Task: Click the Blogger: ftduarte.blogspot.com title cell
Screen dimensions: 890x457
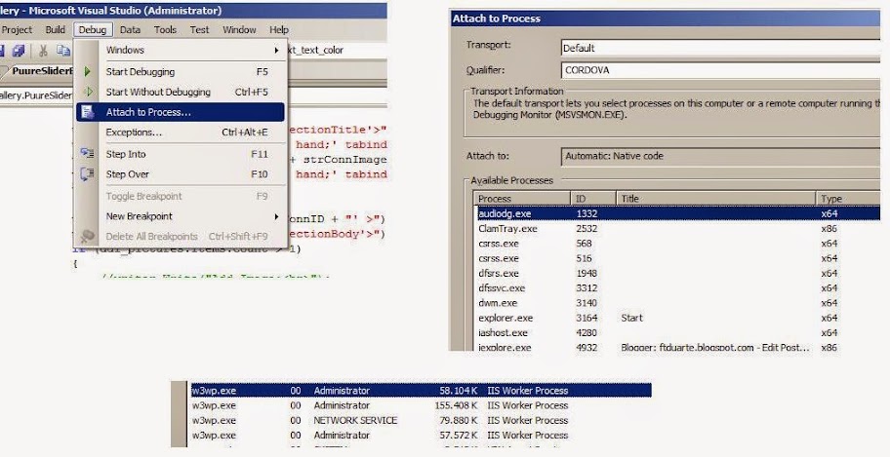Action: [x=715, y=347]
